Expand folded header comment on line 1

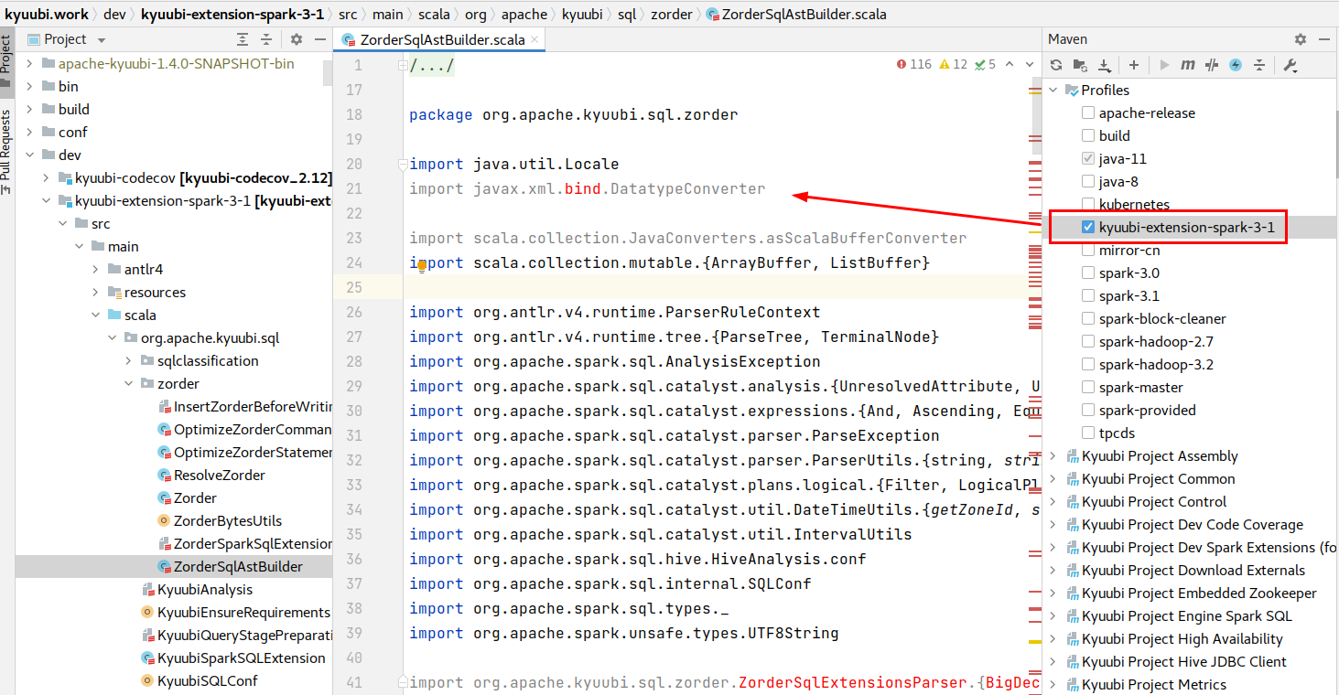coord(403,66)
